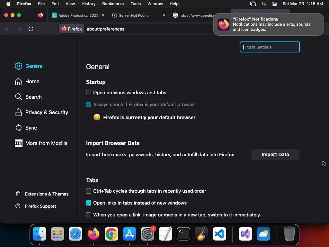Image resolution: width=329 pixels, height=247 pixels.
Task: Switch to the Google tab
Action: point(193,15)
